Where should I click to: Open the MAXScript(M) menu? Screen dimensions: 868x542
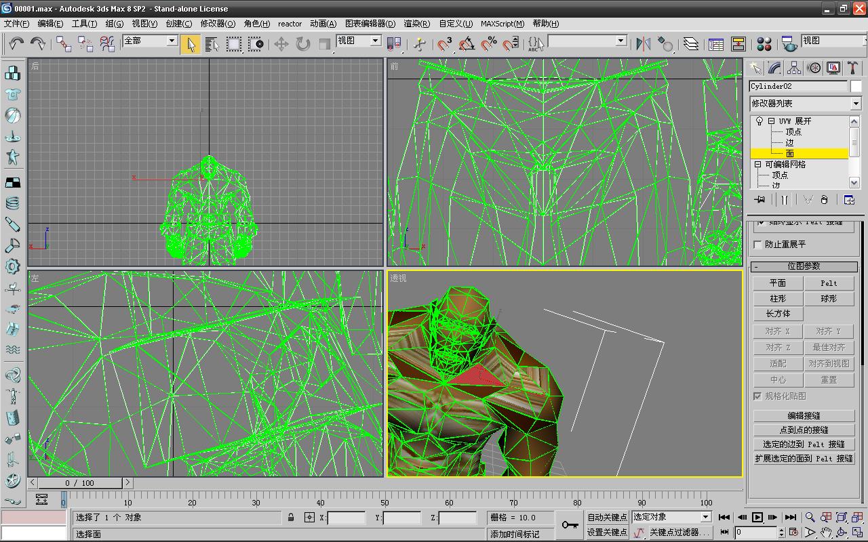(x=502, y=23)
